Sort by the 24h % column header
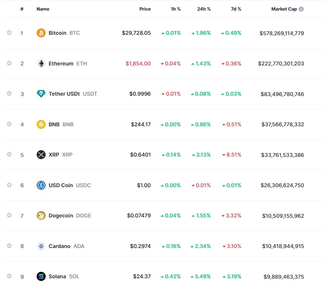Image resolution: width=325 pixels, height=290 pixels. [x=204, y=9]
